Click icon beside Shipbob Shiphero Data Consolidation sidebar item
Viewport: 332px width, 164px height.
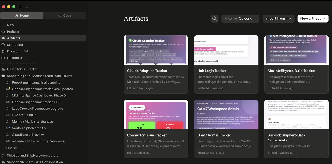[x=3, y=162]
